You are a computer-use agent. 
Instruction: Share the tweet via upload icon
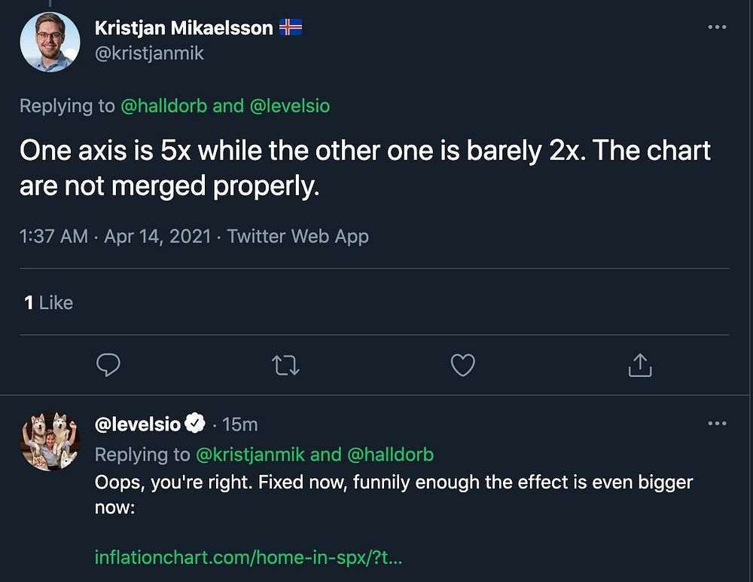pyautogui.click(x=639, y=366)
